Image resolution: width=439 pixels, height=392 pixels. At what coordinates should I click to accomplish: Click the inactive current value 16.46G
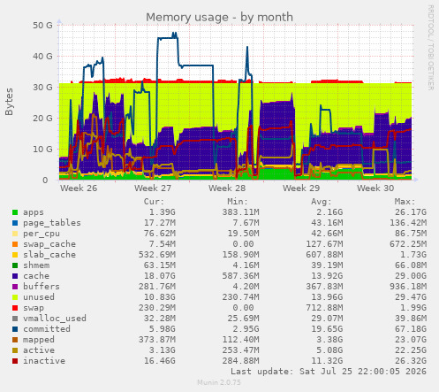coord(160,361)
